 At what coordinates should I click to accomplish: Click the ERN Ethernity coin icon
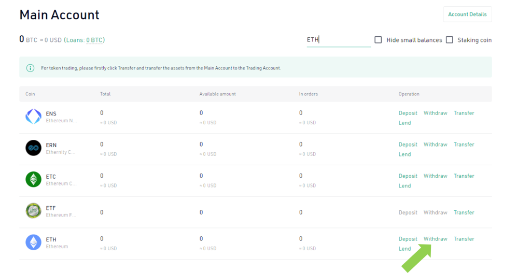34,148
